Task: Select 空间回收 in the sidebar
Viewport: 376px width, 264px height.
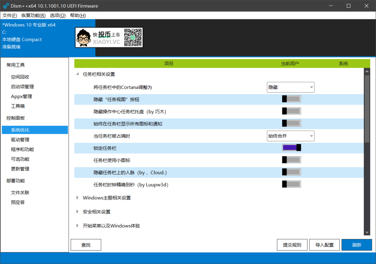Action: (20, 77)
